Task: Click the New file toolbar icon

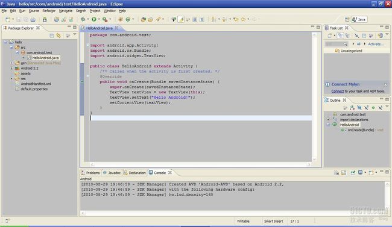Action: click(8, 19)
